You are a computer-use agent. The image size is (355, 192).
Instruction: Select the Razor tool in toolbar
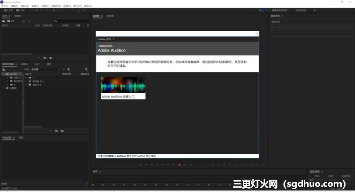pos(54,10)
